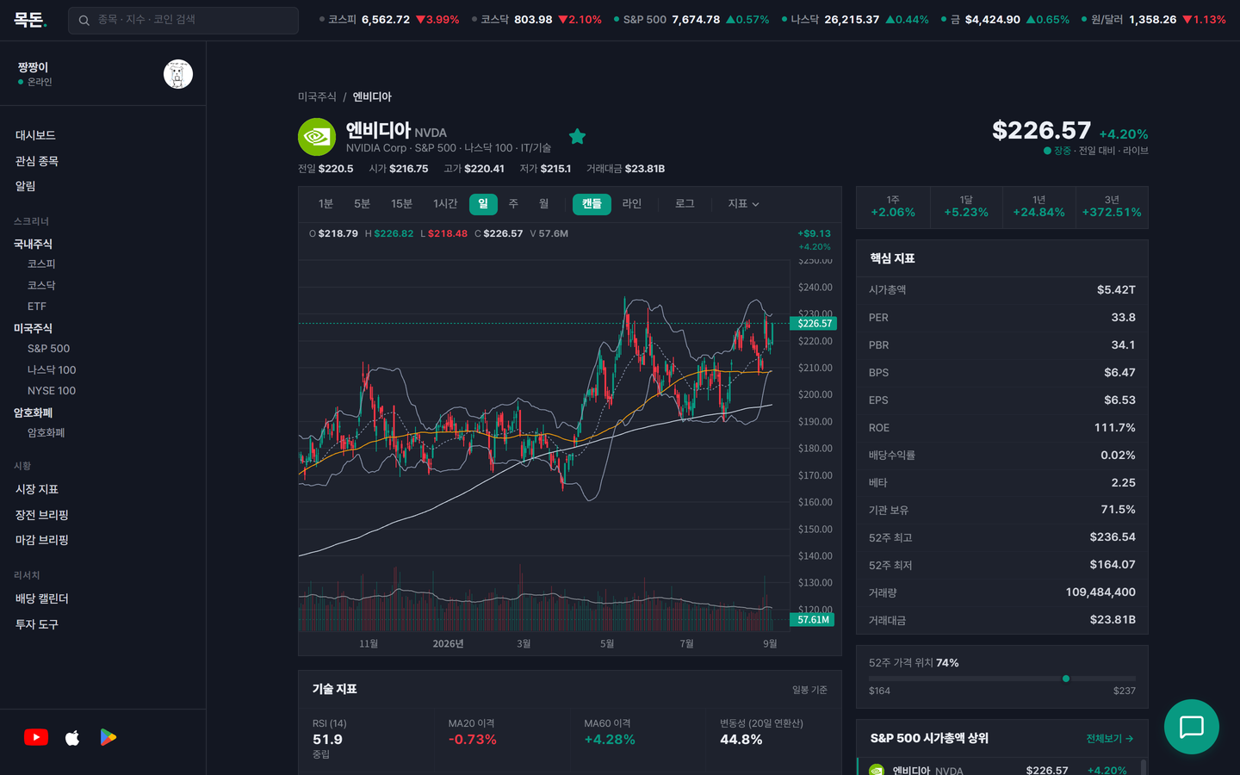Open the Apple App Store icon
1240x775 pixels.
tap(72, 737)
